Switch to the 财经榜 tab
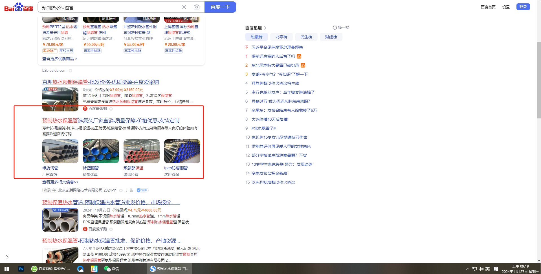Screen dimensions: 541x274 click(331, 37)
